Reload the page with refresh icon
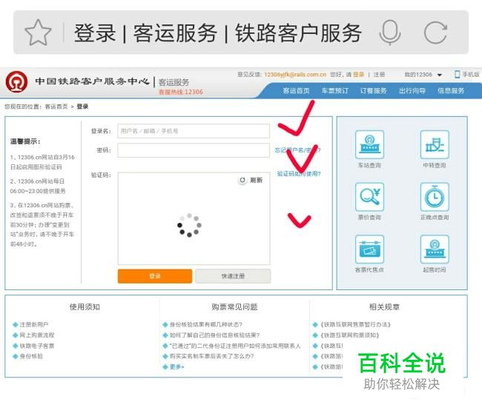The height and width of the screenshot is (416, 482). click(435, 33)
